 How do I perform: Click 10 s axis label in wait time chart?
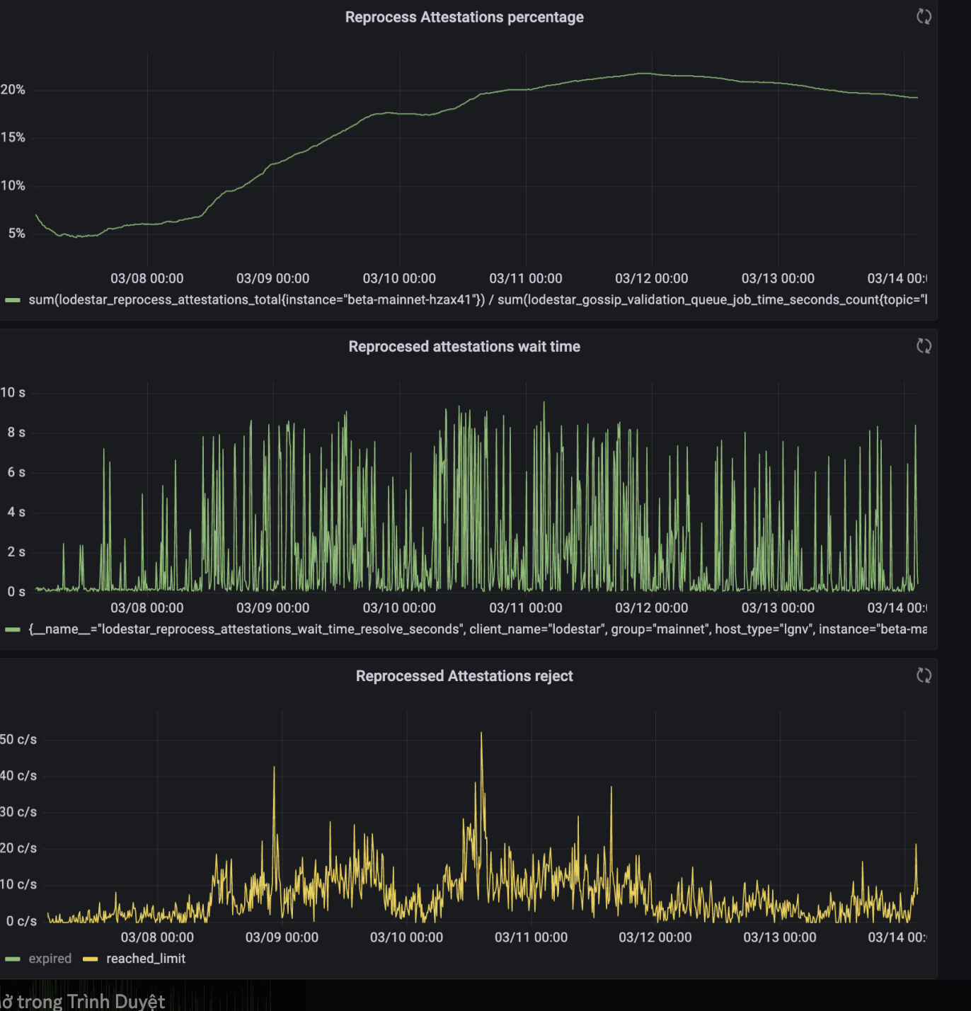pos(13,392)
